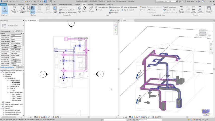Collapse the Mecánica tree node
The height and width of the screenshot is (121, 215).
(4, 76)
